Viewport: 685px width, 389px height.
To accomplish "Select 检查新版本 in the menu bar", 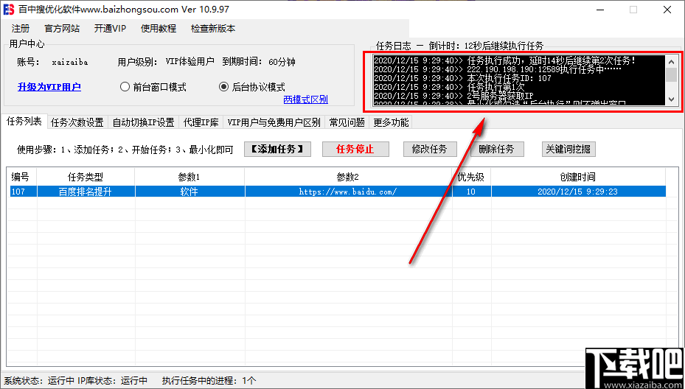I will click(213, 29).
